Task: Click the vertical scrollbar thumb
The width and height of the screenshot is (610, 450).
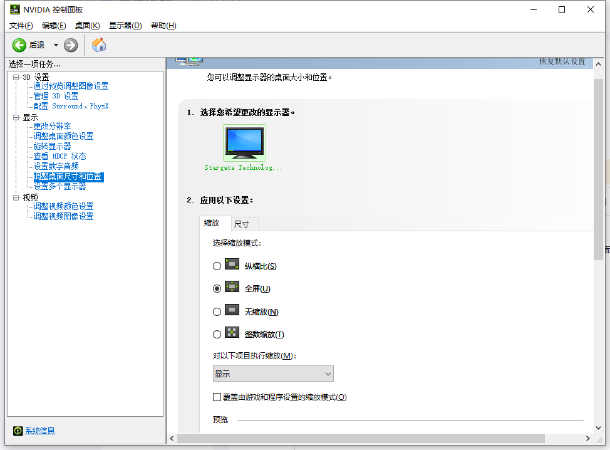Action: 598,169
